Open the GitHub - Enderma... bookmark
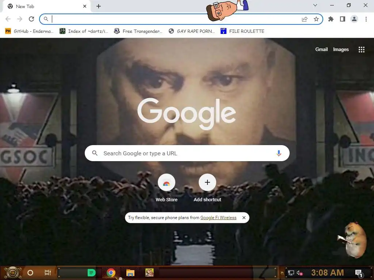Image resolution: width=374 pixels, height=280 pixels. [x=29, y=31]
